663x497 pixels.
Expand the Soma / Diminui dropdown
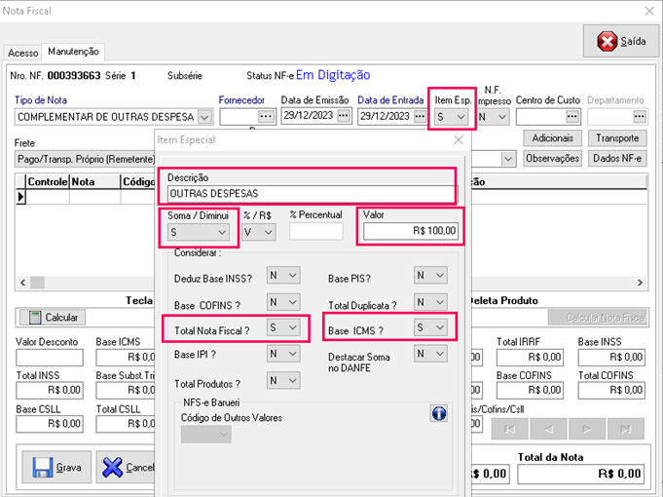click(x=222, y=232)
